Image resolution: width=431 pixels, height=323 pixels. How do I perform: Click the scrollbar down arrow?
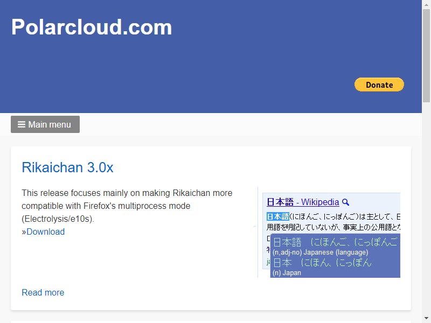click(x=426, y=319)
